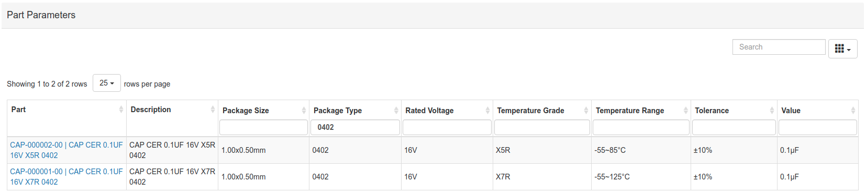Click the Package Size filter field

(x=263, y=127)
